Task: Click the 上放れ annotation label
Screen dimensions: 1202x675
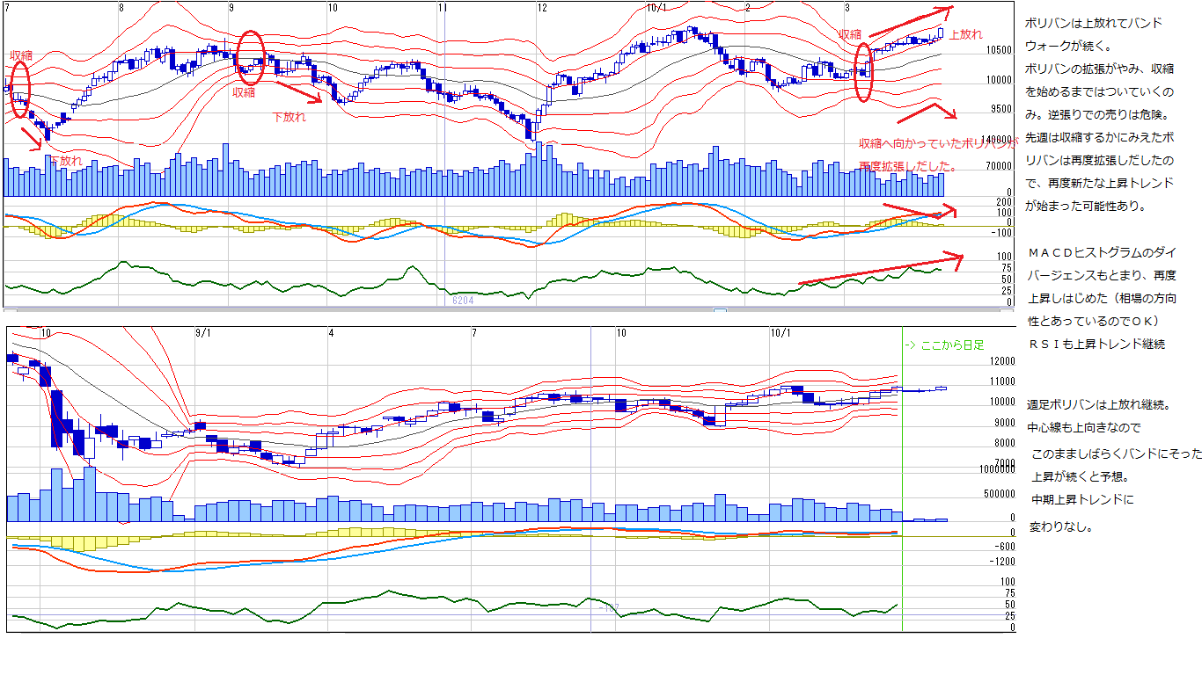Action: point(965,35)
